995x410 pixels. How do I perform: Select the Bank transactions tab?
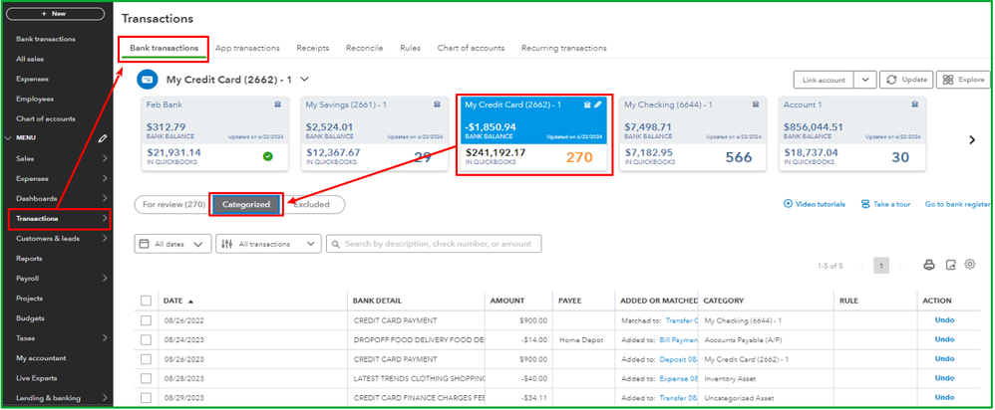pyautogui.click(x=164, y=48)
